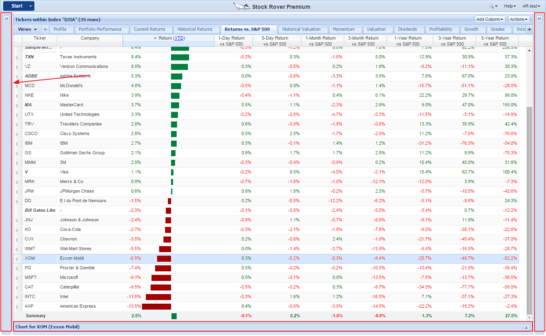
Task: Expand the MMM row
Action: (x=17, y=163)
